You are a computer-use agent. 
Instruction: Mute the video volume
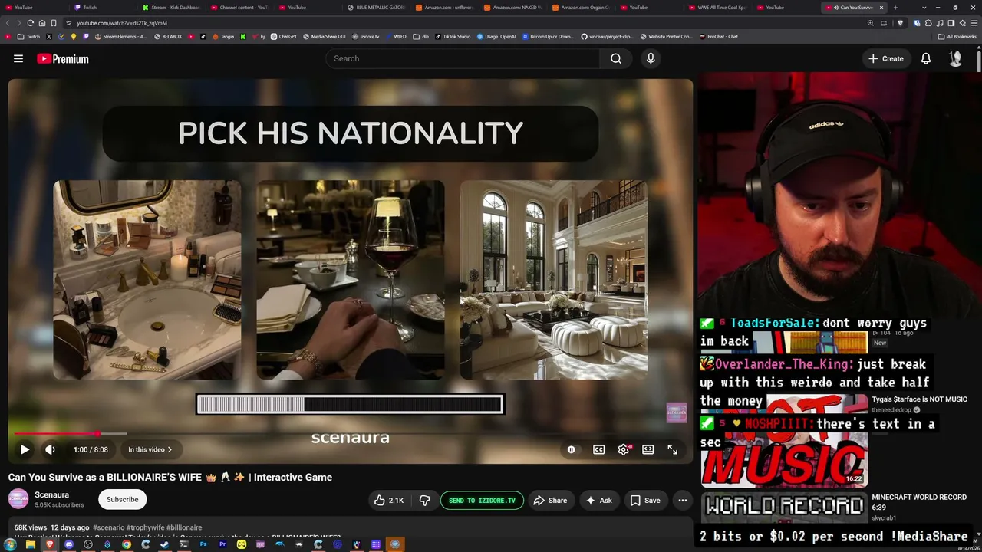coord(50,450)
